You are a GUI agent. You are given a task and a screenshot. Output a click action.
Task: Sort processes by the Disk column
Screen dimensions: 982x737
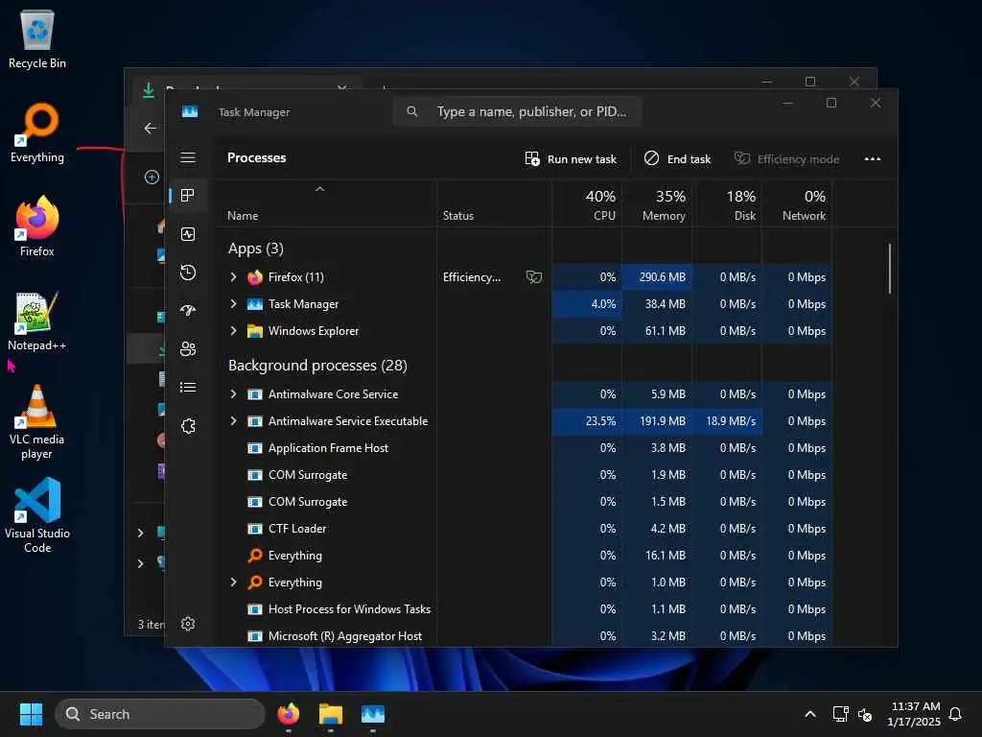pyautogui.click(x=728, y=205)
